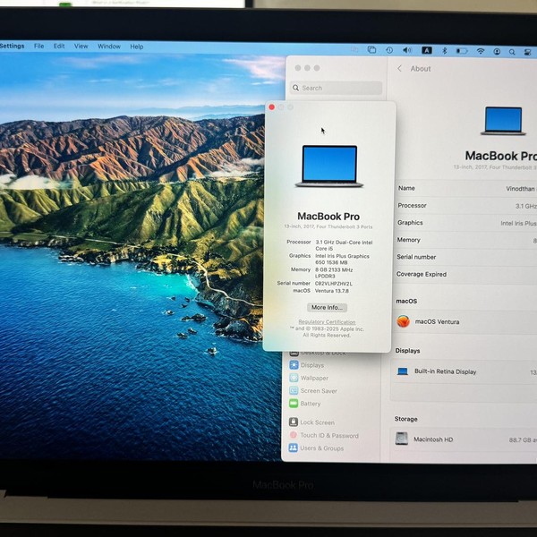
Task: Open the Wi-Fi menu bar icon
Action: [x=481, y=51]
